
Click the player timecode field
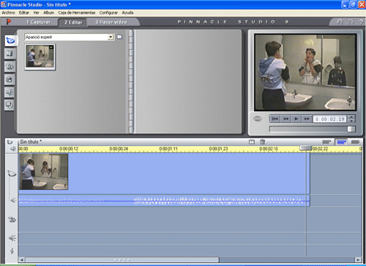point(330,119)
